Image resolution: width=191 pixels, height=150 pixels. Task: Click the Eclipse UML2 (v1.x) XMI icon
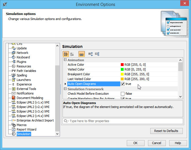(14, 102)
